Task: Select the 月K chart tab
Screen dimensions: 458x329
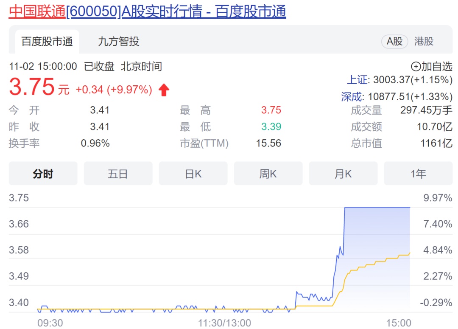Action: pos(343,174)
